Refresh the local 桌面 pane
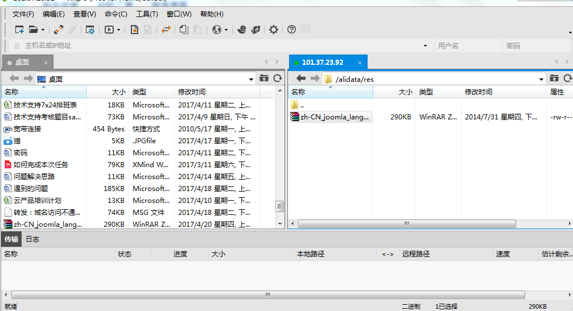 (x=278, y=78)
